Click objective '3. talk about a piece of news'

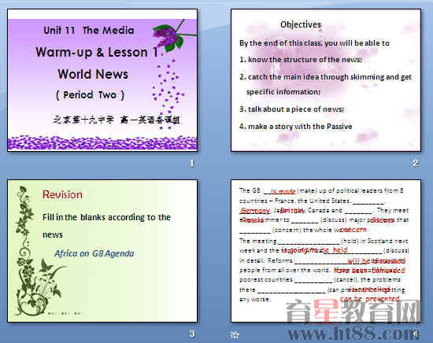tap(291, 109)
